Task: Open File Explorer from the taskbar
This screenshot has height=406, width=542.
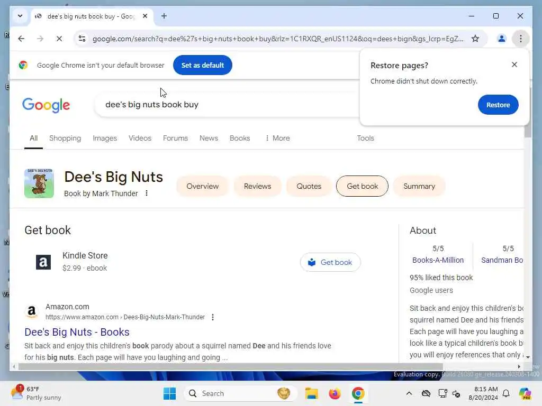Action: pos(311,393)
